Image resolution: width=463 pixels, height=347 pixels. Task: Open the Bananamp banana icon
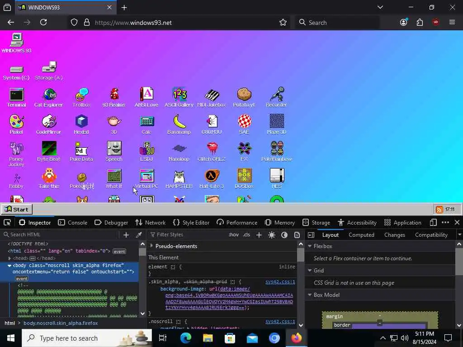[179, 124]
